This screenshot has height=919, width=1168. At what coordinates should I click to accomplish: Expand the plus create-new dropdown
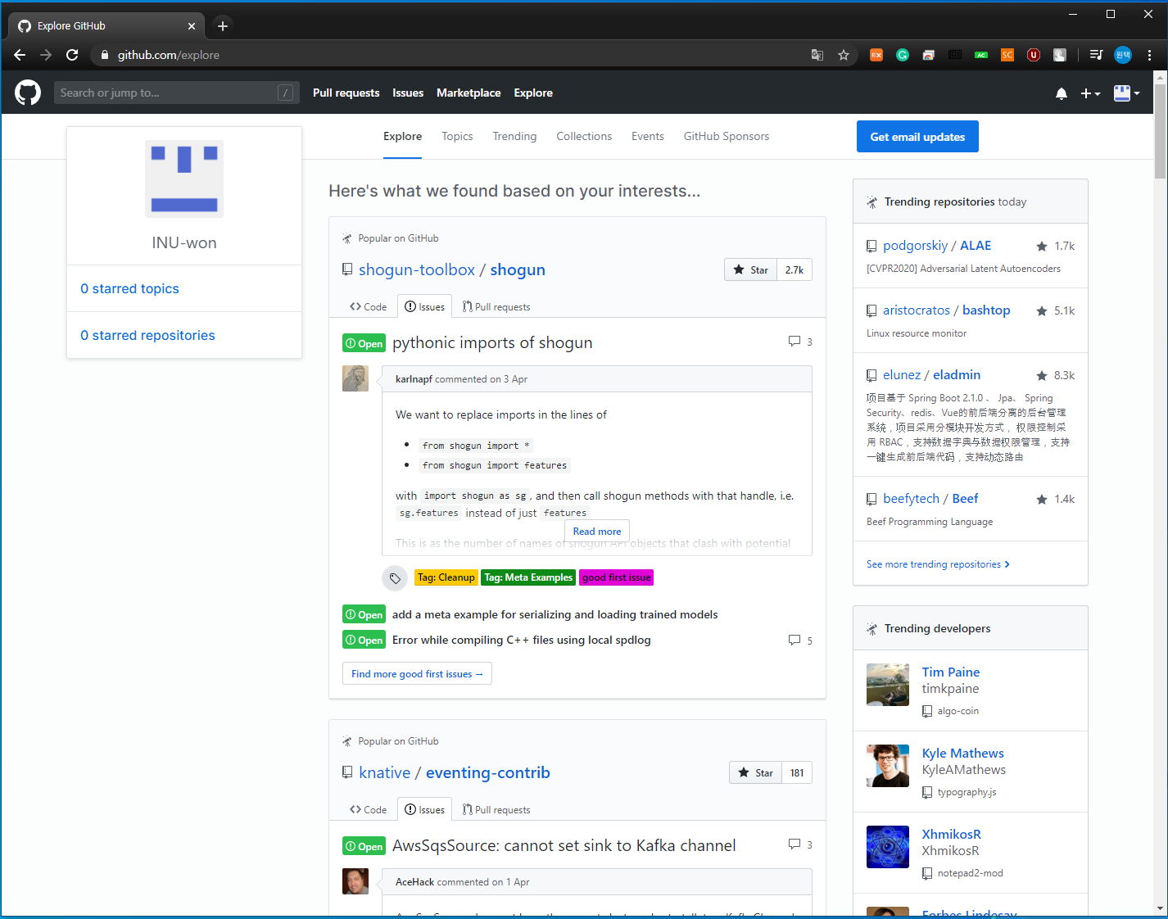pos(1090,93)
